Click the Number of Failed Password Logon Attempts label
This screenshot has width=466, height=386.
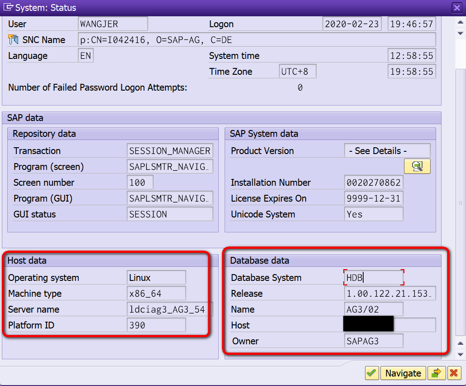click(x=97, y=87)
